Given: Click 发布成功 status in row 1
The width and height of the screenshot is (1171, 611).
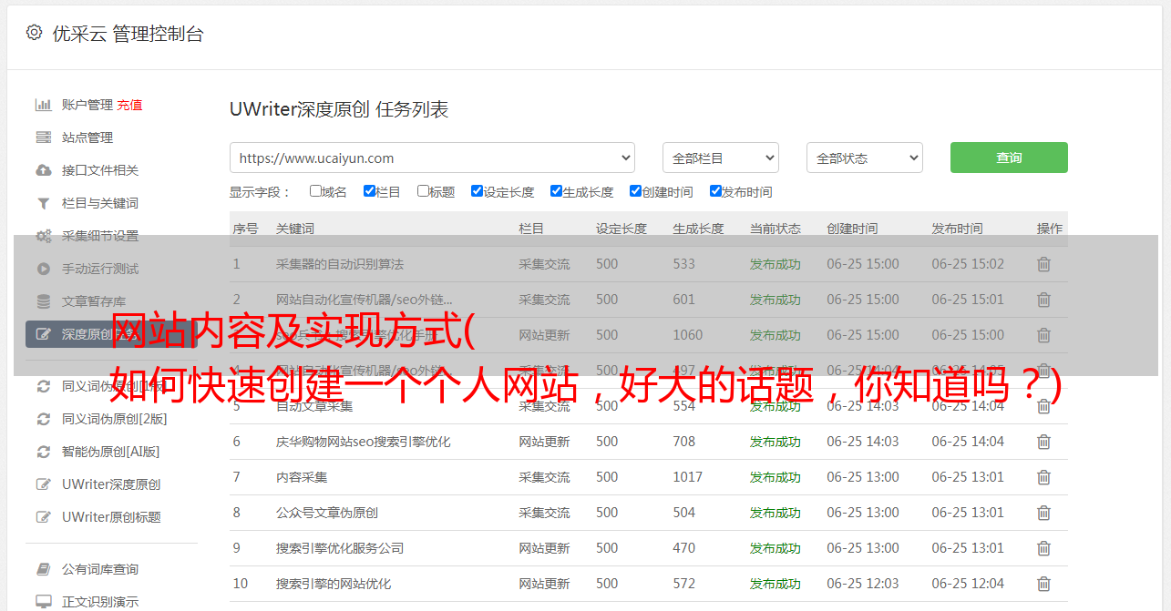Looking at the screenshot, I should tap(776, 264).
